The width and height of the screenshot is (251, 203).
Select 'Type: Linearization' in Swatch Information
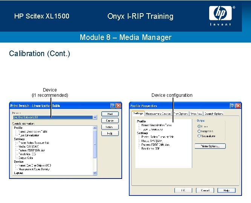(29, 135)
